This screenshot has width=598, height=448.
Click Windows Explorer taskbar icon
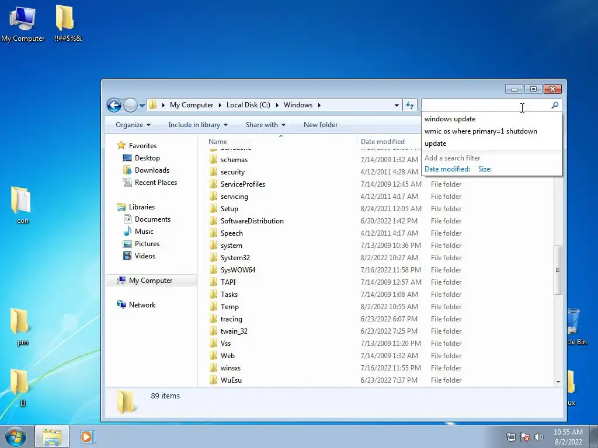pyautogui.click(x=52, y=436)
